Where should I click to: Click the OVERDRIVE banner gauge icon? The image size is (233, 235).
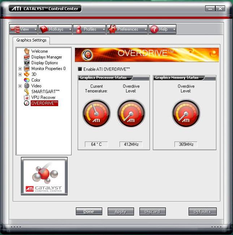coord(87,55)
